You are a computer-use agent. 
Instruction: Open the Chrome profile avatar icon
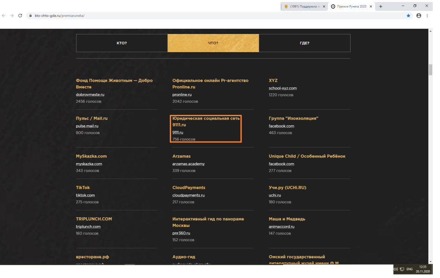tap(419, 15)
